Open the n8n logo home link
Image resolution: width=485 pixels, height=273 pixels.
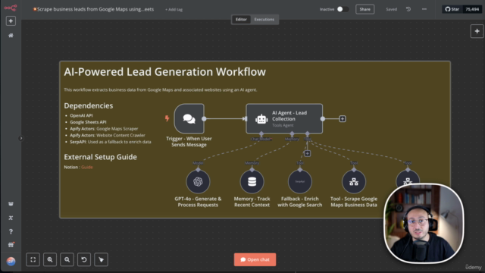click(x=11, y=8)
